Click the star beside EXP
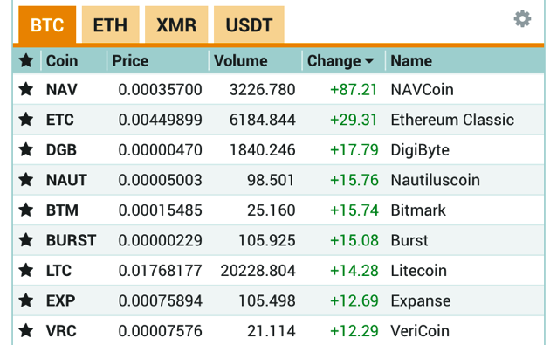The height and width of the screenshot is (345, 557). point(26,300)
